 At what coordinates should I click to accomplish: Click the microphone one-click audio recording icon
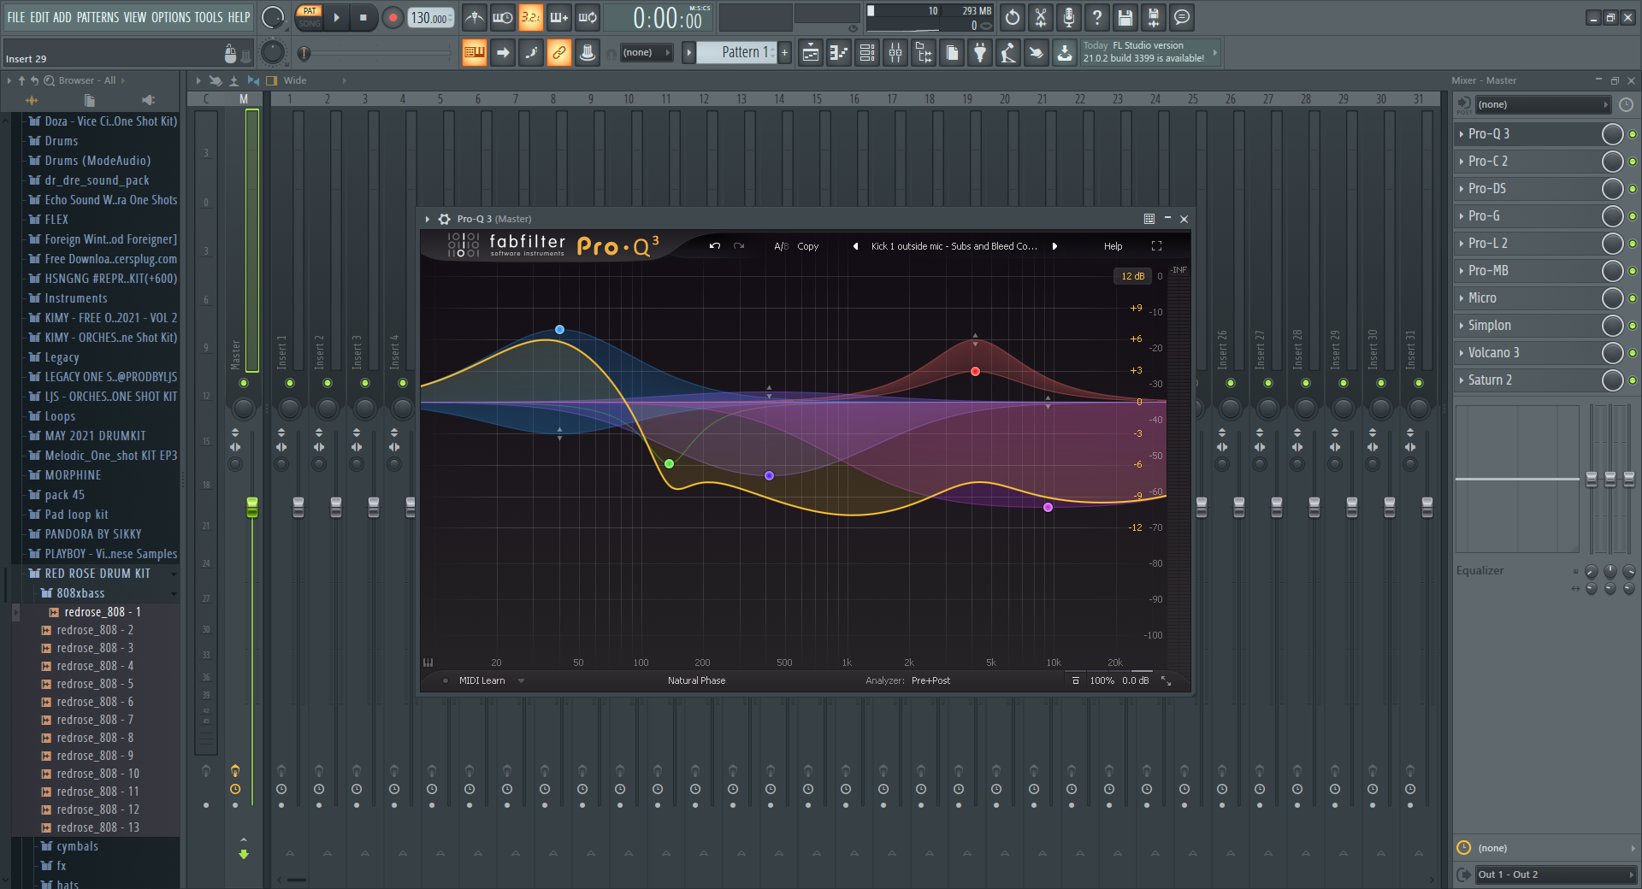[x=1069, y=17]
